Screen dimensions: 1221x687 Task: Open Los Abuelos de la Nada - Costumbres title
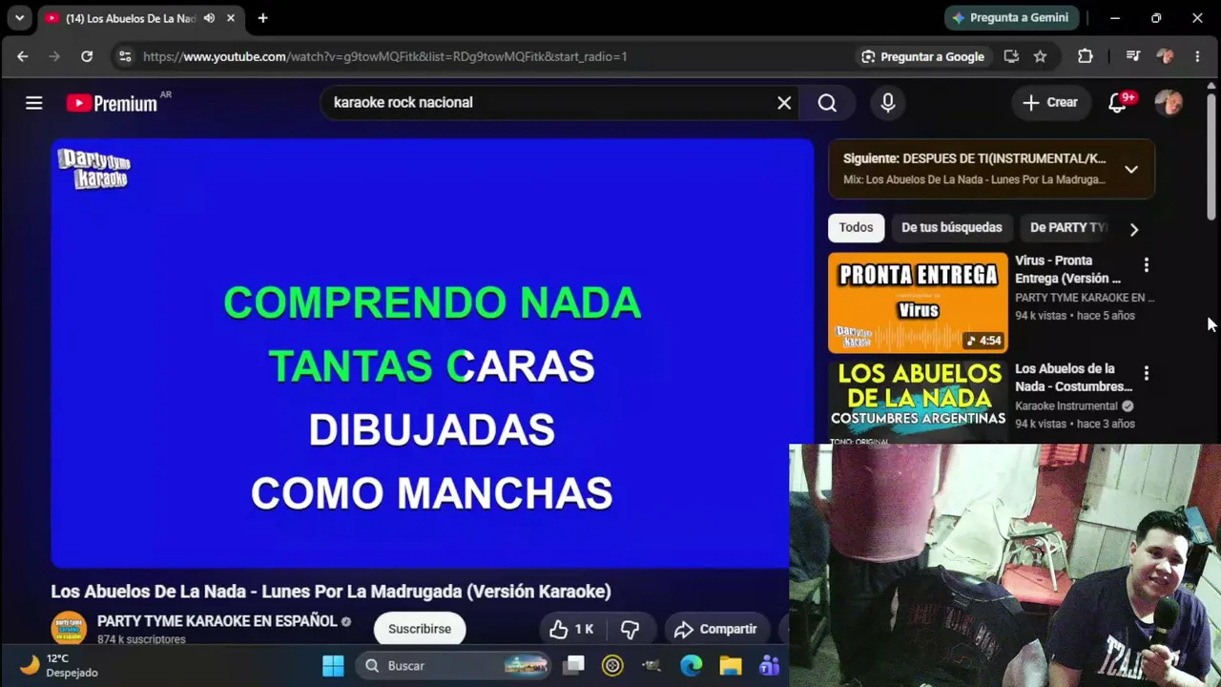click(1074, 377)
